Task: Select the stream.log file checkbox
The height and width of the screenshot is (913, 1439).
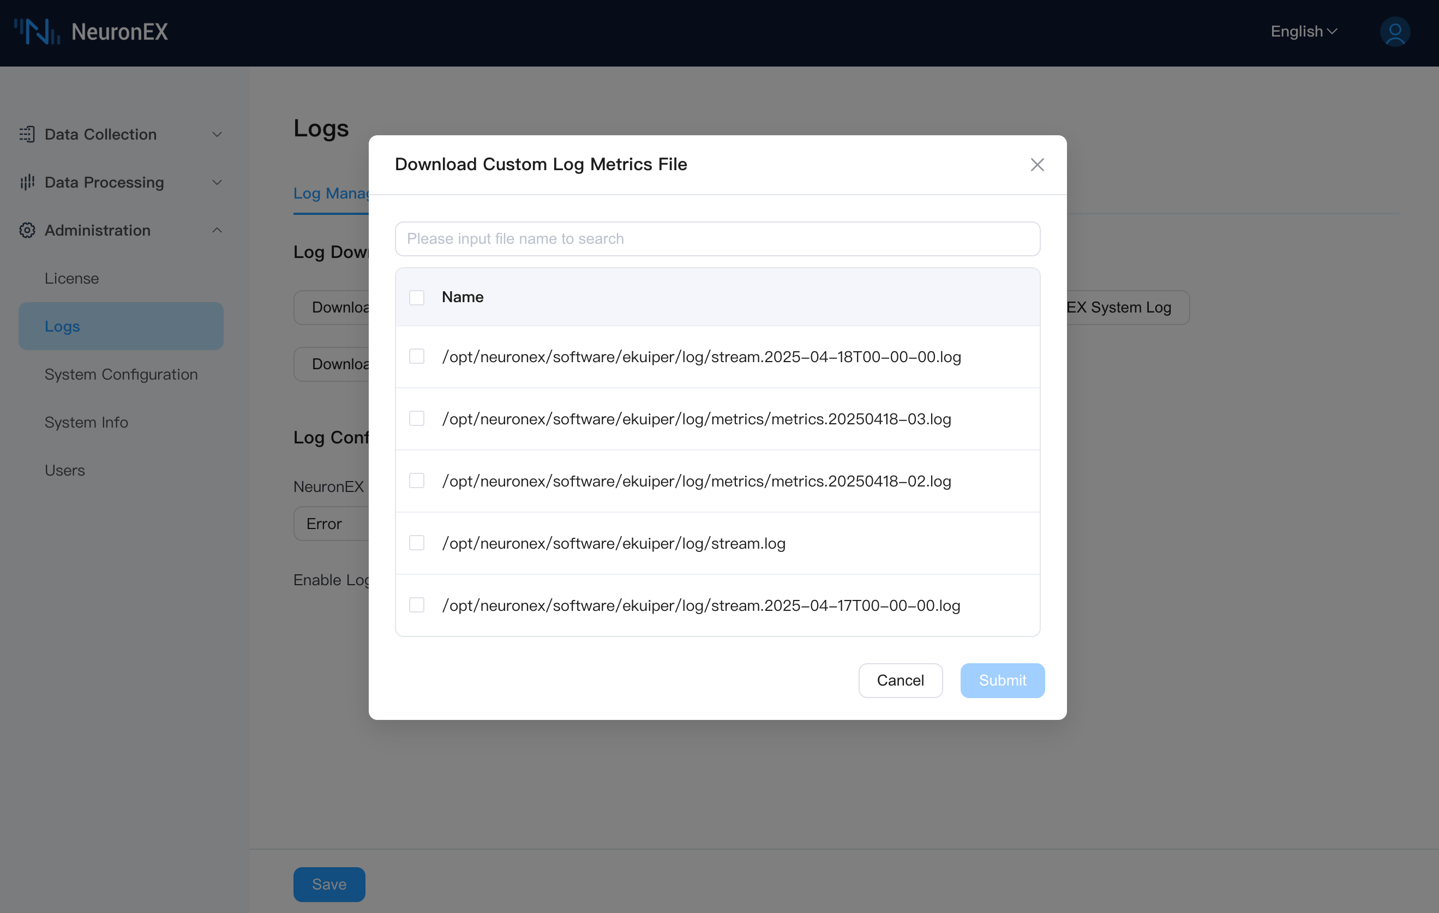Action: pyautogui.click(x=417, y=543)
